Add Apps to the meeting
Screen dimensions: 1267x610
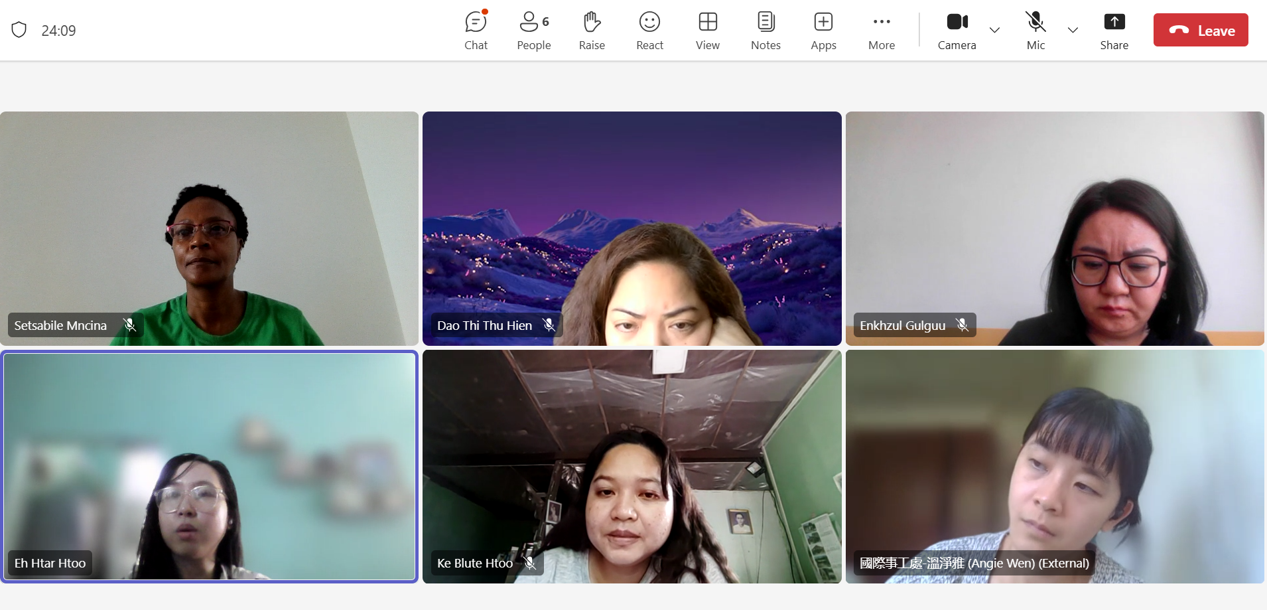pos(823,31)
